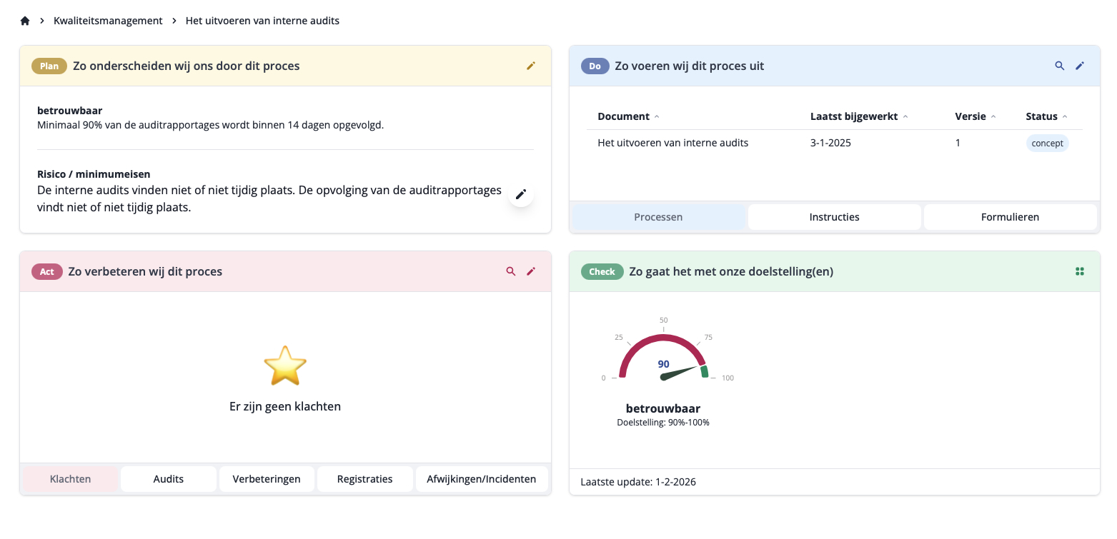Open the Formulieren tab
1117x539 pixels.
(x=1010, y=217)
